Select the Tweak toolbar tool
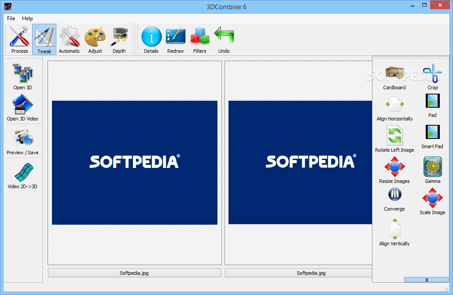Image resolution: width=453 pixels, height=295 pixels. (x=44, y=40)
